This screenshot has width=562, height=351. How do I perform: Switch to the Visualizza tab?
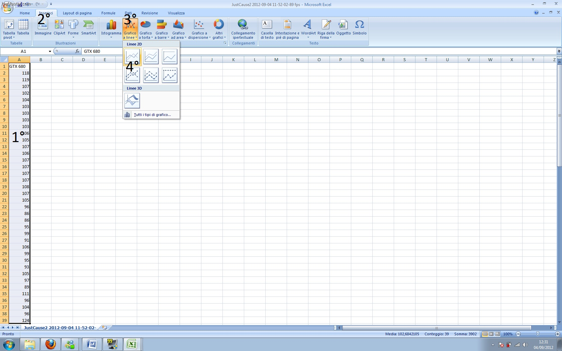[x=176, y=13]
